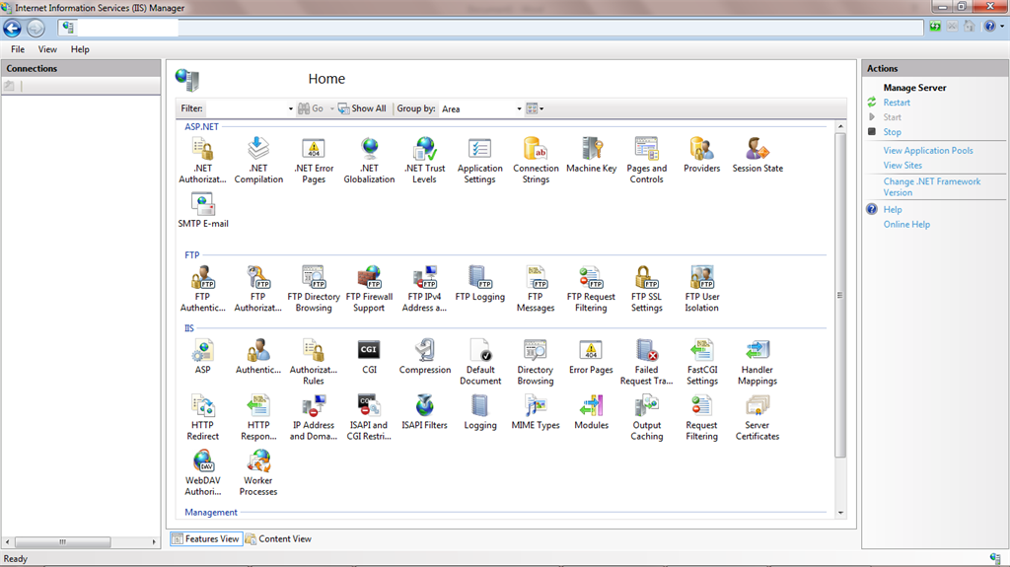Open .NET Error Pages feature
The width and height of the screenshot is (1010, 567).
click(314, 161)
